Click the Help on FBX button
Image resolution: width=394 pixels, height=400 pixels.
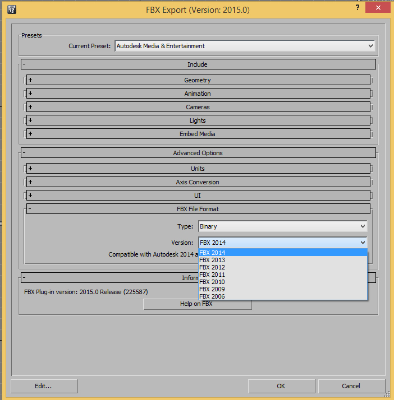click(x=197, y=305)
